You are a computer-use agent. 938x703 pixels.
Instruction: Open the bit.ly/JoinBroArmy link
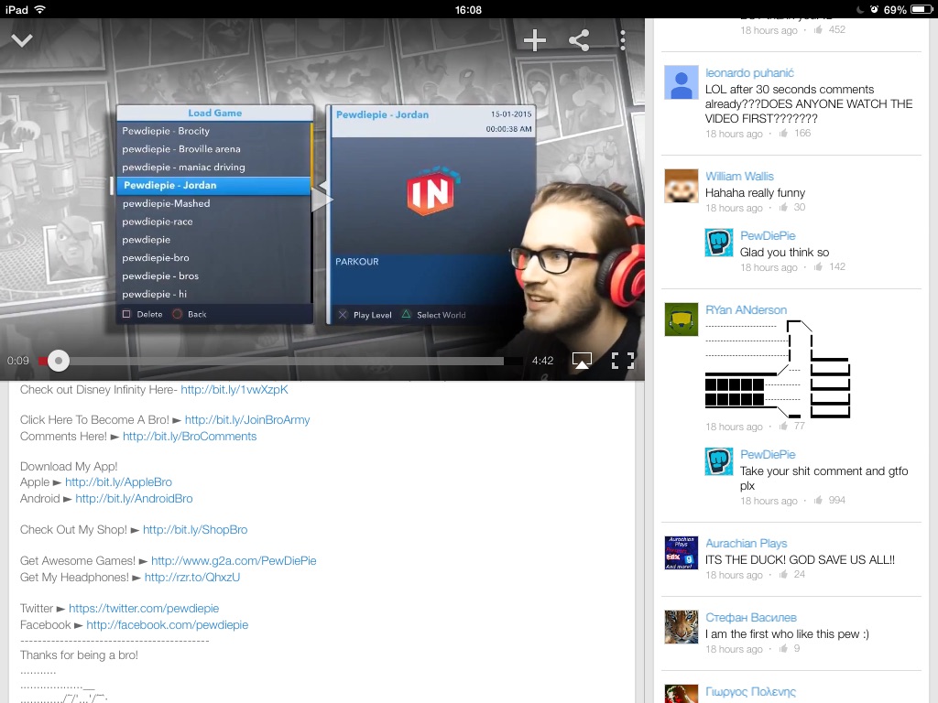point(247,420)
